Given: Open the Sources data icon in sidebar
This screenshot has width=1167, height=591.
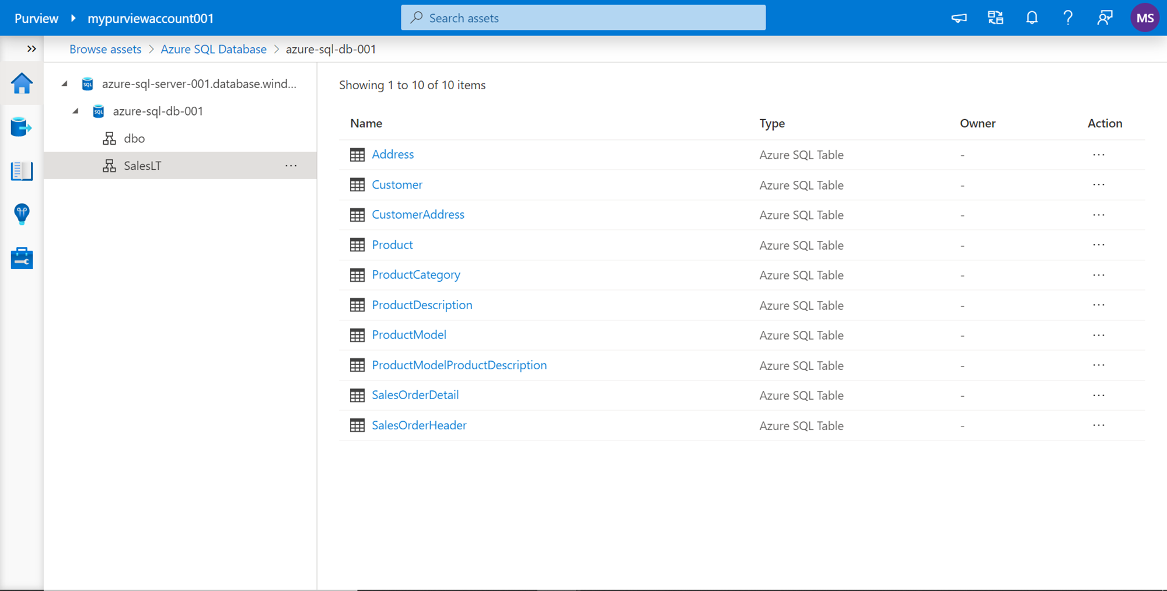Looking at the screenshot, I should click(x=22, y=127).
